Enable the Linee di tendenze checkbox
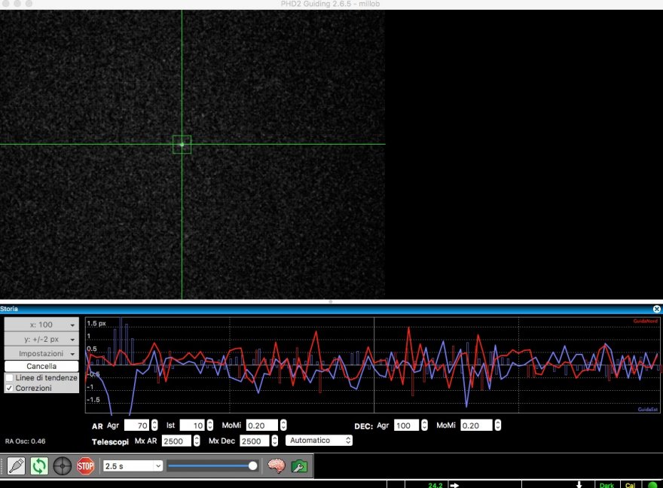Viewport: 663px width, 488px height. click(9, 377)
